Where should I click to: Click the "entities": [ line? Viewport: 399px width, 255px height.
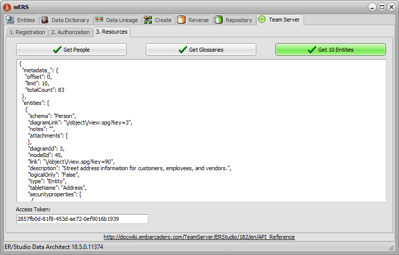(x=36, y=103)
